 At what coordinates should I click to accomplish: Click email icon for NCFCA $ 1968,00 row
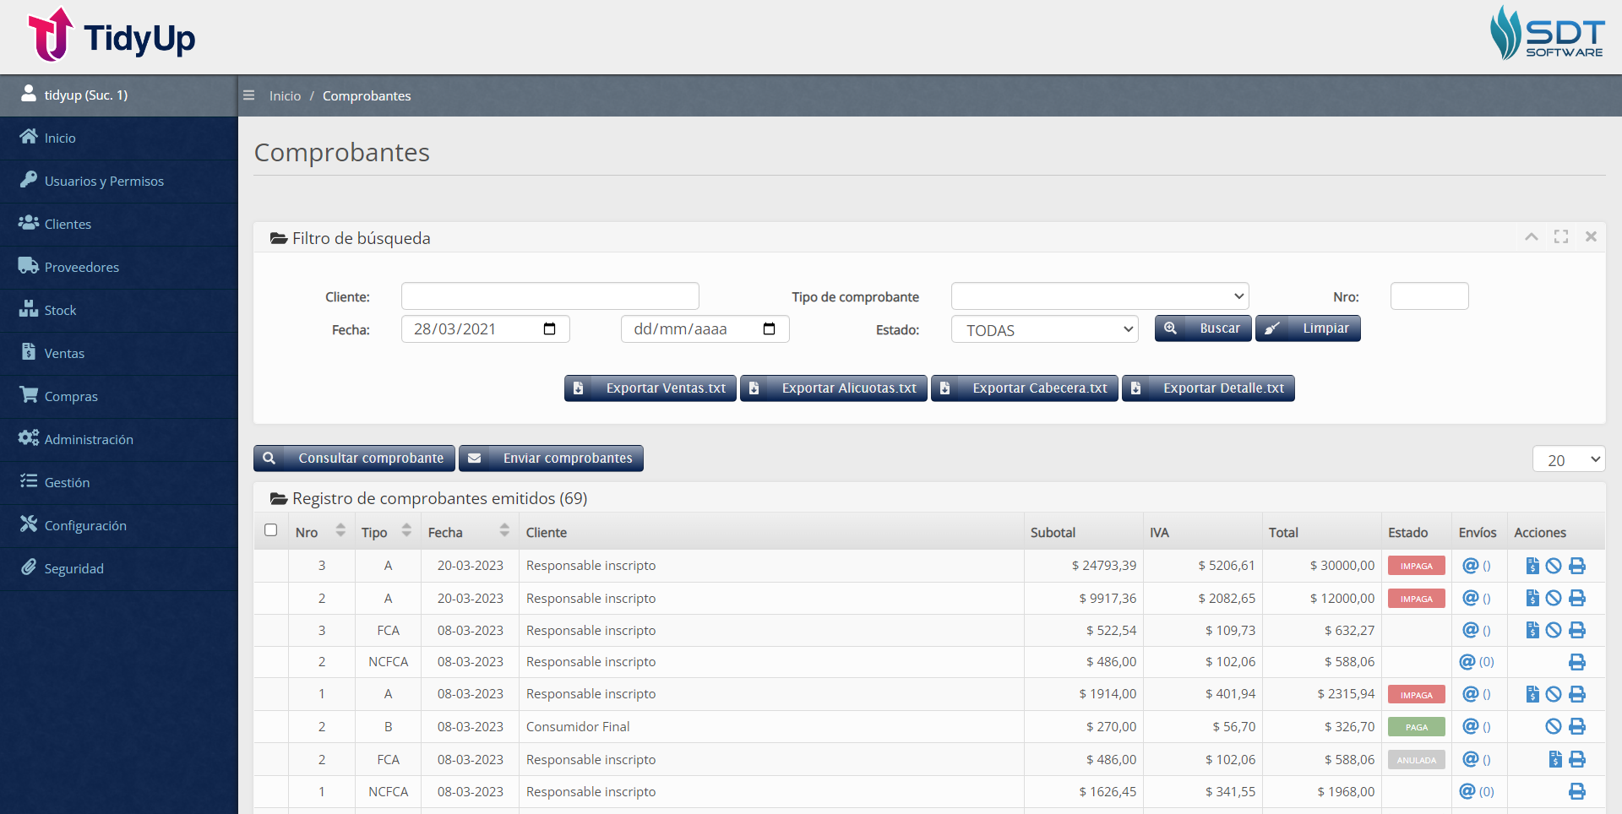pyautogui.click(x=1467, y=791)
